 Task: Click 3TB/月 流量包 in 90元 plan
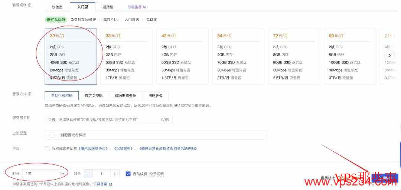click(340, 78)
